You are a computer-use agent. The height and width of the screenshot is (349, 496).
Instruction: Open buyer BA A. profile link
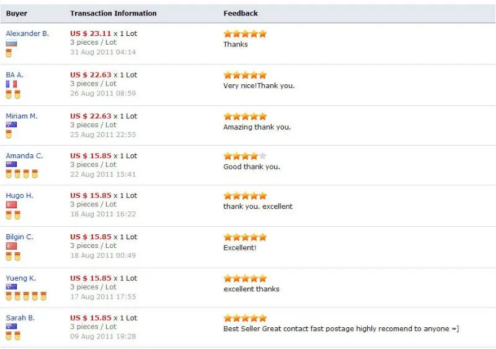pyautogui.click(x=14, y=75)
